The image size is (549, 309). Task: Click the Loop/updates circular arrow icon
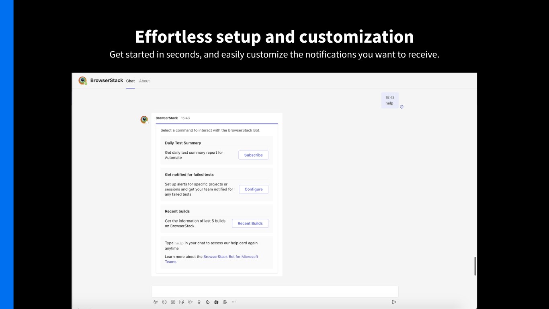pyautogui.click(x=208, y=302)
